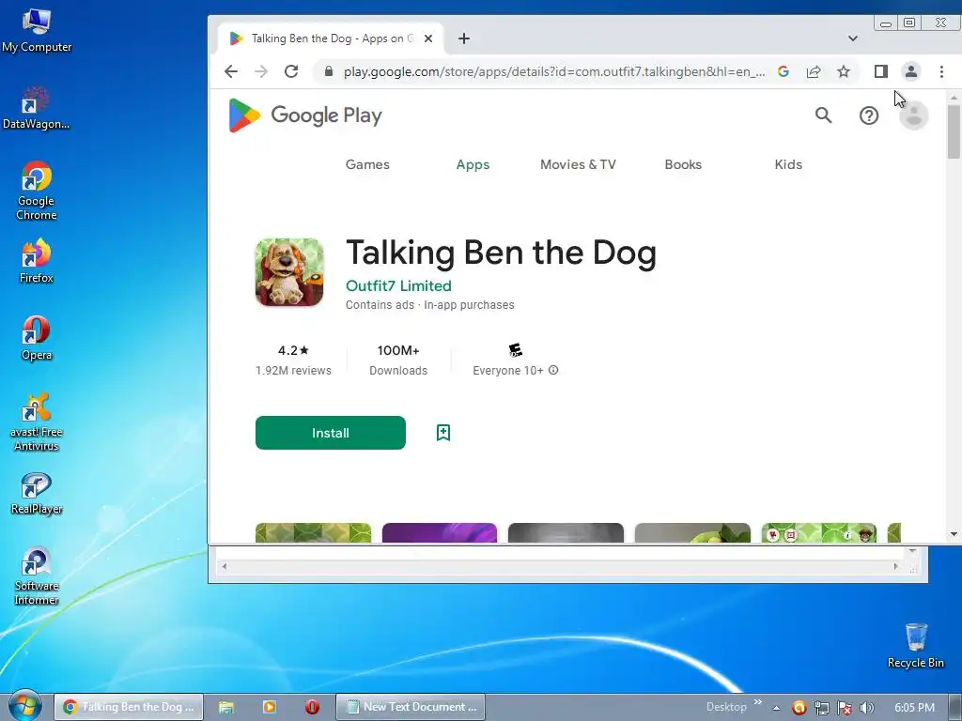Open the Kids section
The height and width of the screenshot is (721, 962).
click(x=788, y=164)
